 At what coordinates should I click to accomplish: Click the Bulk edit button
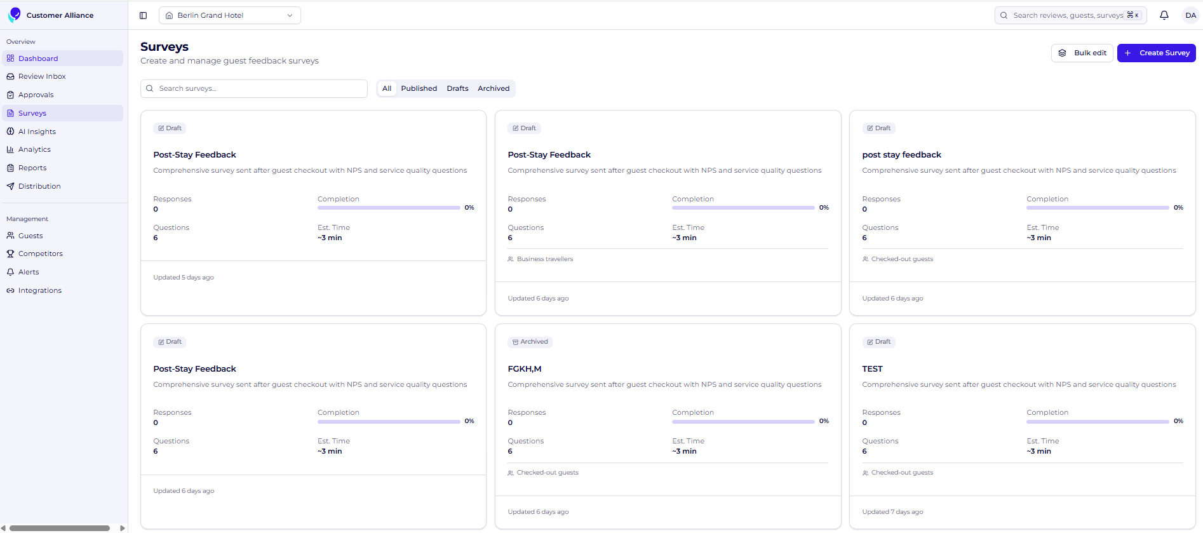(1082, 53)
